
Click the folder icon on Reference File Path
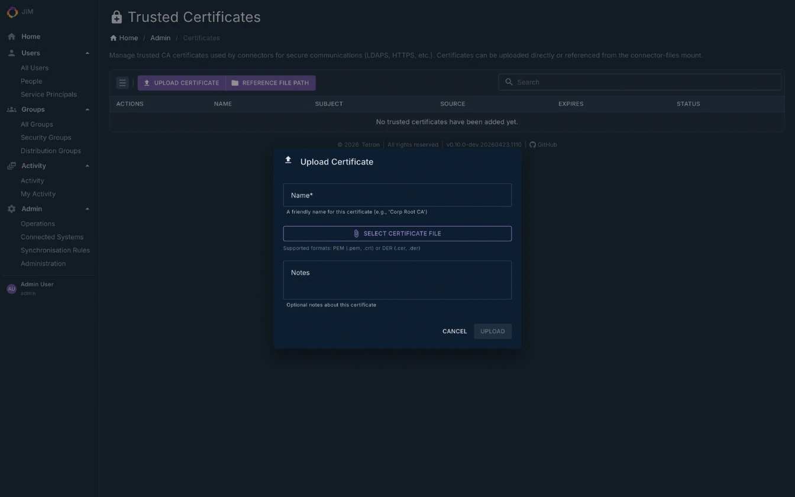click(x=235, y=83)
